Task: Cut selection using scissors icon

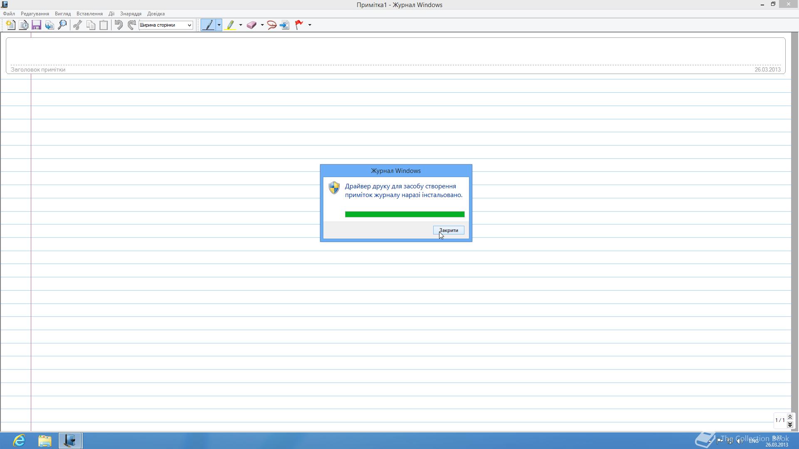Action: click(x=77, y=25)
